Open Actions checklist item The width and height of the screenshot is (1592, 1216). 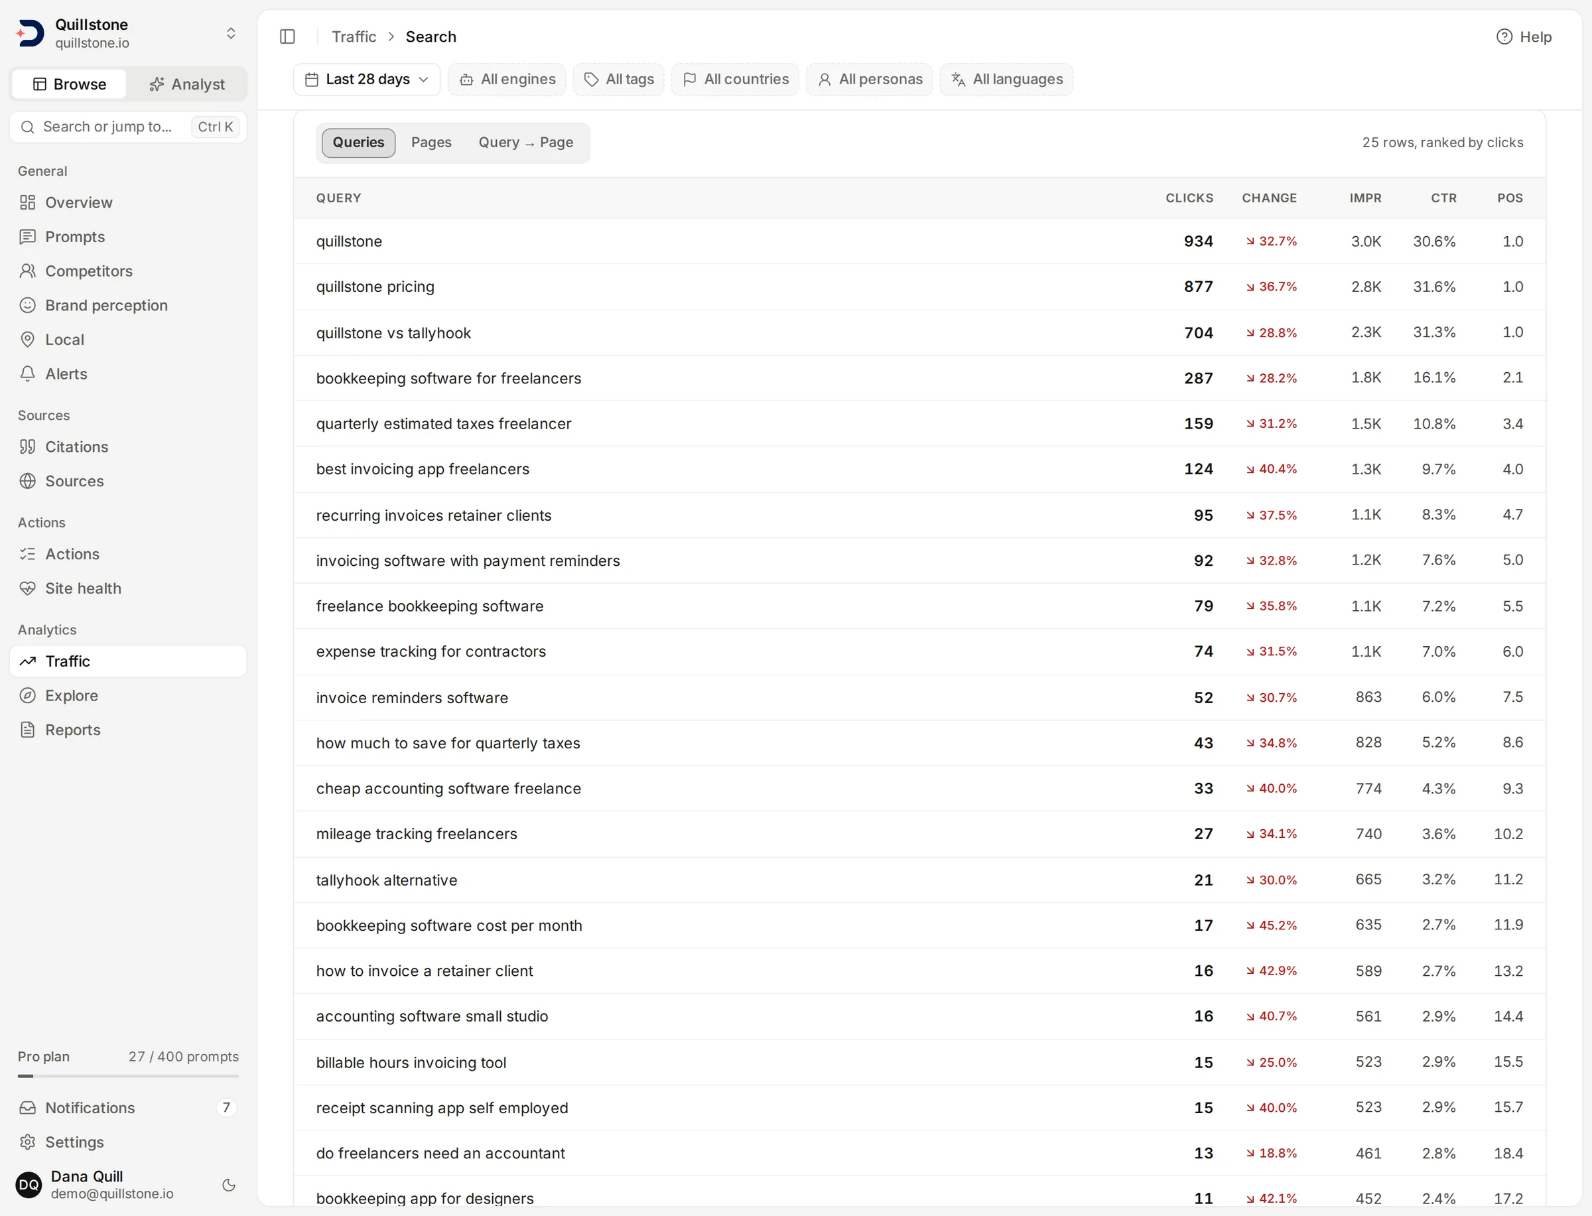click(128, 554)
